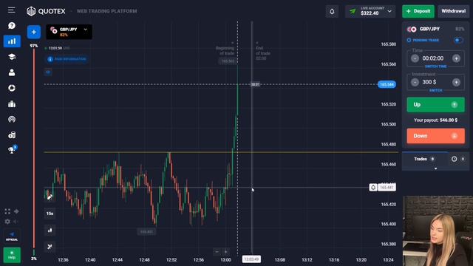Open the account profile icon

pos(12,72)
